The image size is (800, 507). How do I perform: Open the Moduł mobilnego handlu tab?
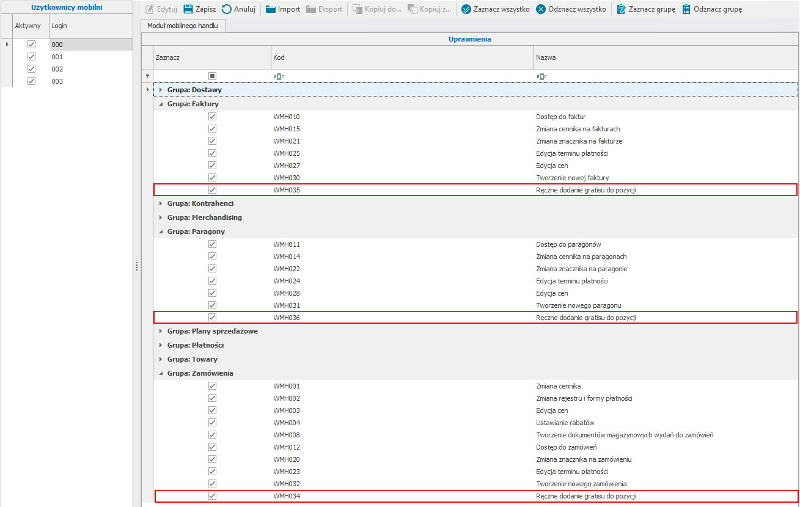click(183, 26)
